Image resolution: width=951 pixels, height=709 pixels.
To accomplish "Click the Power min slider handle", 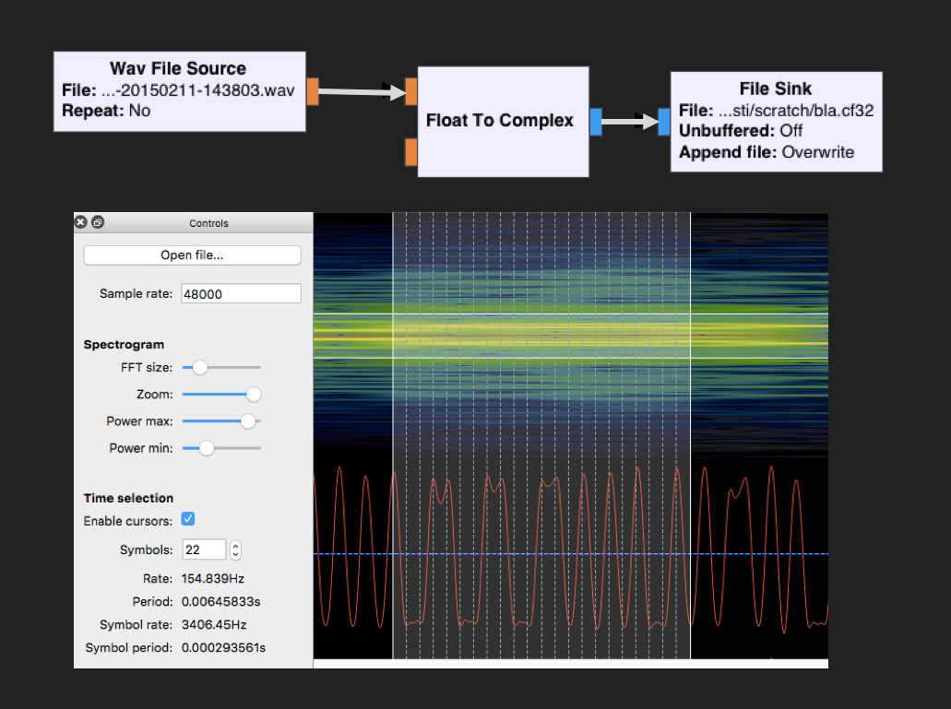I will 207,448.
